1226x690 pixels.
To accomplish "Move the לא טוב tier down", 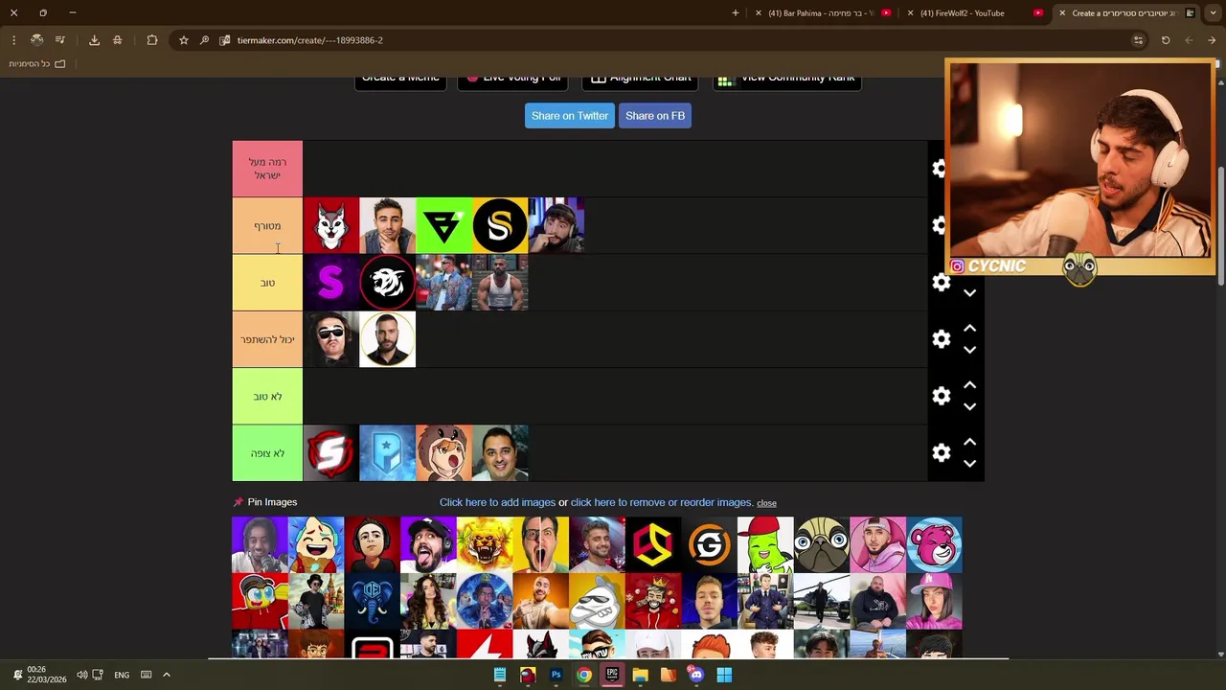I will tap(969, 406).
